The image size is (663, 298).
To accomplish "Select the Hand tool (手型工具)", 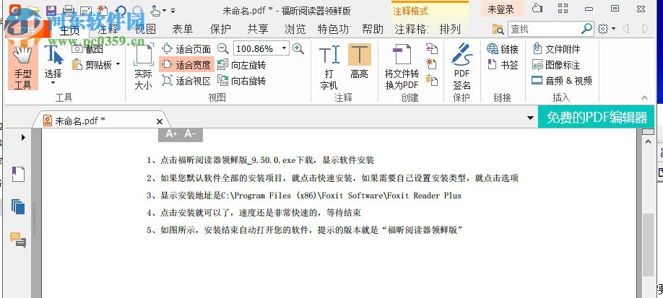I will tap(23, 66).
